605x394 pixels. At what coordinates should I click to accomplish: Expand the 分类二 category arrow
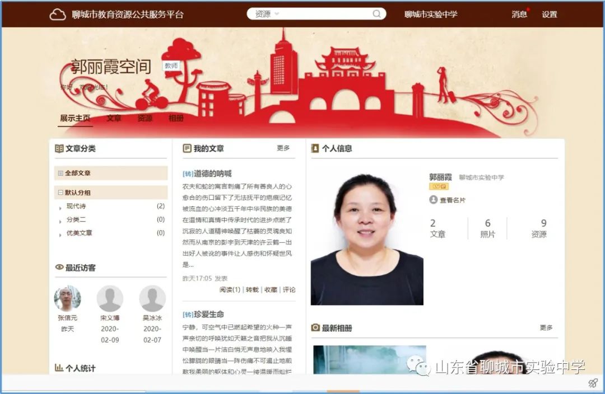point(60,222)
